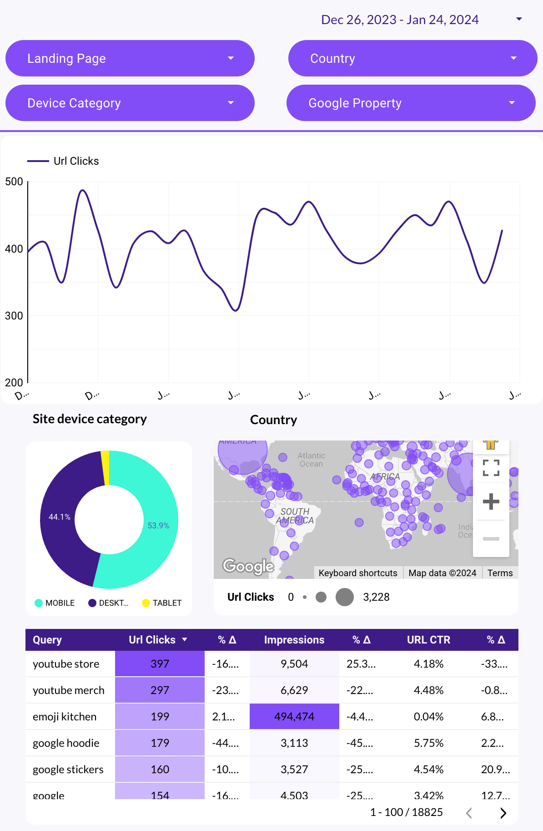
Task: Click the Google logo on map
Action: tap(248, 566)
